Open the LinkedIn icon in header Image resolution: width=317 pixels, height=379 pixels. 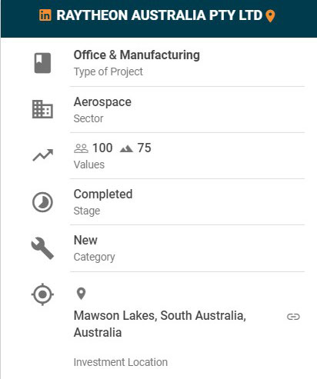tap(45, 15)
